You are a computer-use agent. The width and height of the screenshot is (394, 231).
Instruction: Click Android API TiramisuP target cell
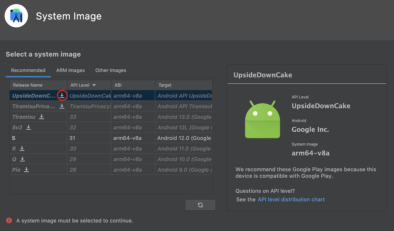pos(184,106)
